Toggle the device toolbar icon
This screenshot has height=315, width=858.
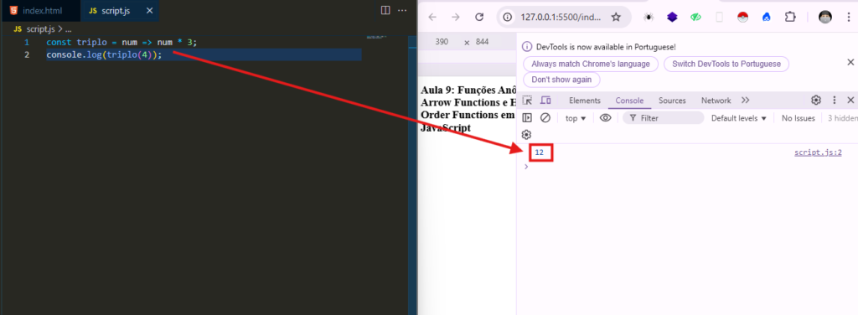point(545,100)
